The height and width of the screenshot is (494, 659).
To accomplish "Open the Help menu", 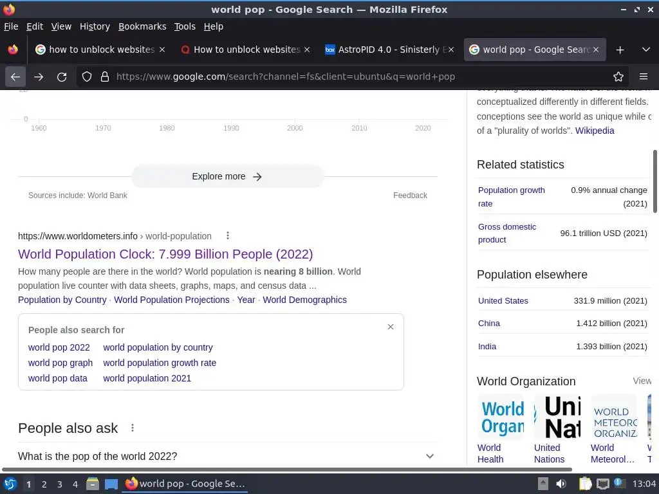I will click(214, 26).
